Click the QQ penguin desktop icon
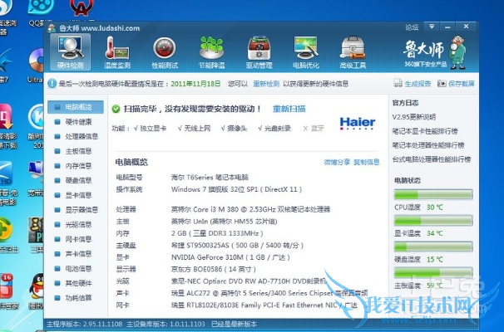This screenshot has height=332, width=504. click(38, 287)
